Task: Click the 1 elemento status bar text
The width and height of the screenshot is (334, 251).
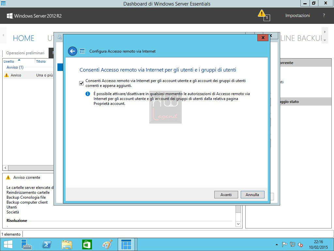Action: coord(11,234)
